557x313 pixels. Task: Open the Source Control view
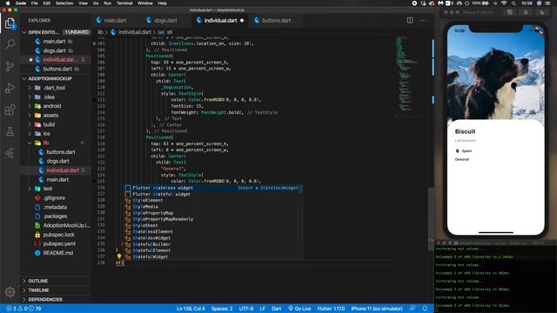[x=10, y=66]
